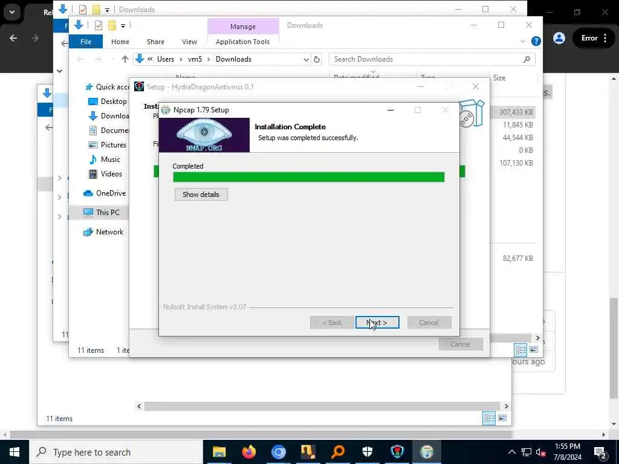
Task: Click the Quick Access Toolbar properties icon
Action: (99, 25)
